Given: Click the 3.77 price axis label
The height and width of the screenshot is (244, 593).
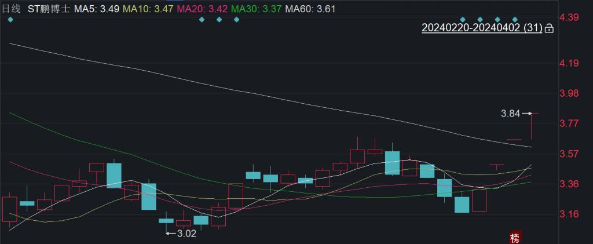Looking at the screenshot, I should 569,123.
